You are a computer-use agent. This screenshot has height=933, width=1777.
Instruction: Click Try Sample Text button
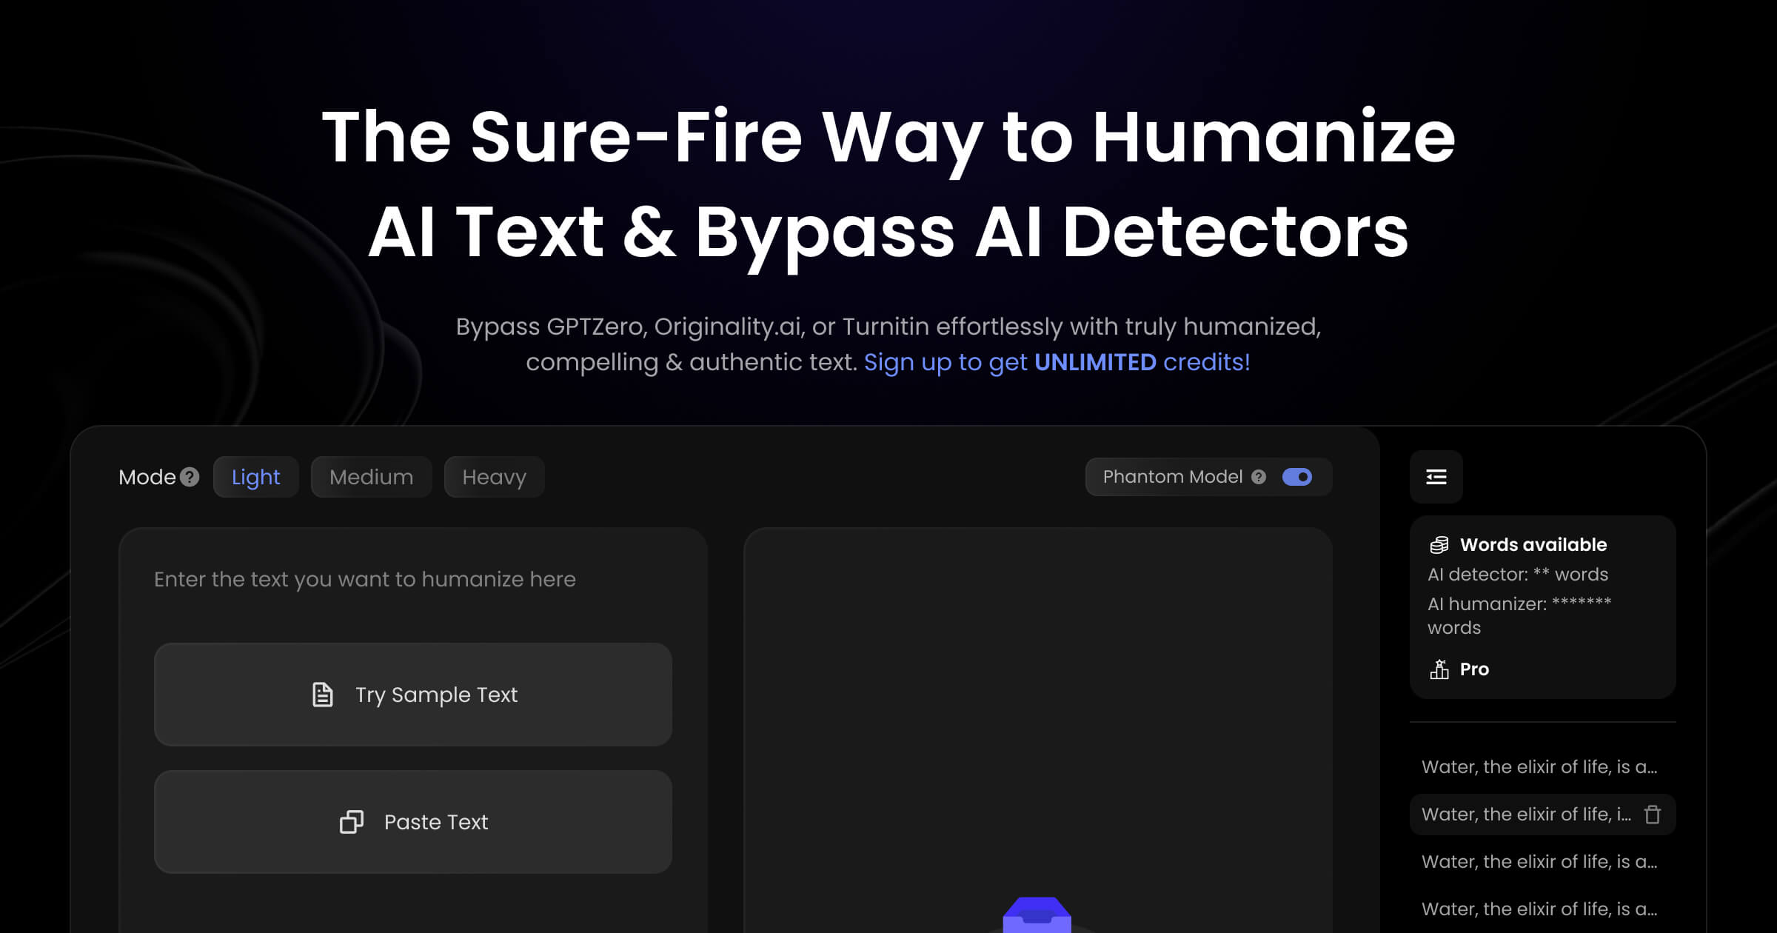(412, 695)
